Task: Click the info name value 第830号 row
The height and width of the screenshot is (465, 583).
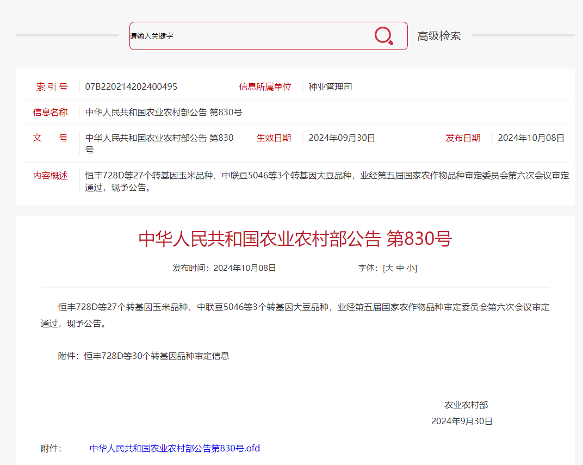Action: (x=164, y=112)
